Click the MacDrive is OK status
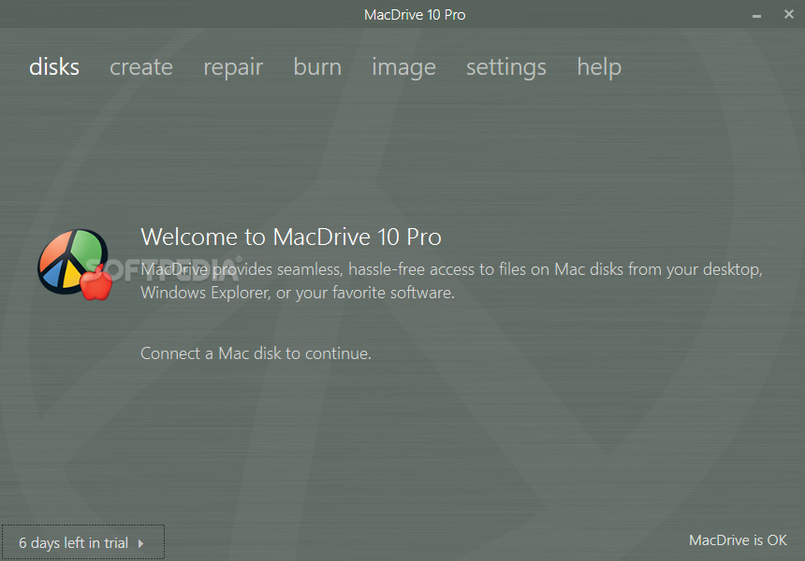Viewport: 805px width, 561px height. point(738,540)
